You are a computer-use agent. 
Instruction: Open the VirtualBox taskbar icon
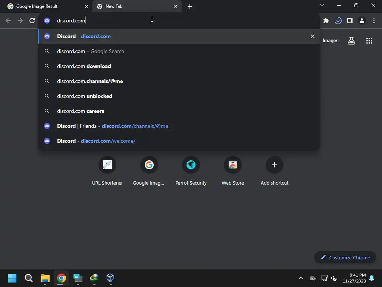pos(110,278)
